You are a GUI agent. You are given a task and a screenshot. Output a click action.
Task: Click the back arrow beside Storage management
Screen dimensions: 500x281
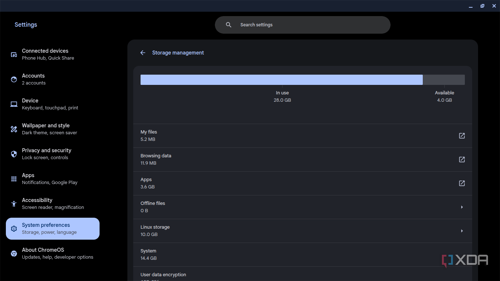pos(143,53)
